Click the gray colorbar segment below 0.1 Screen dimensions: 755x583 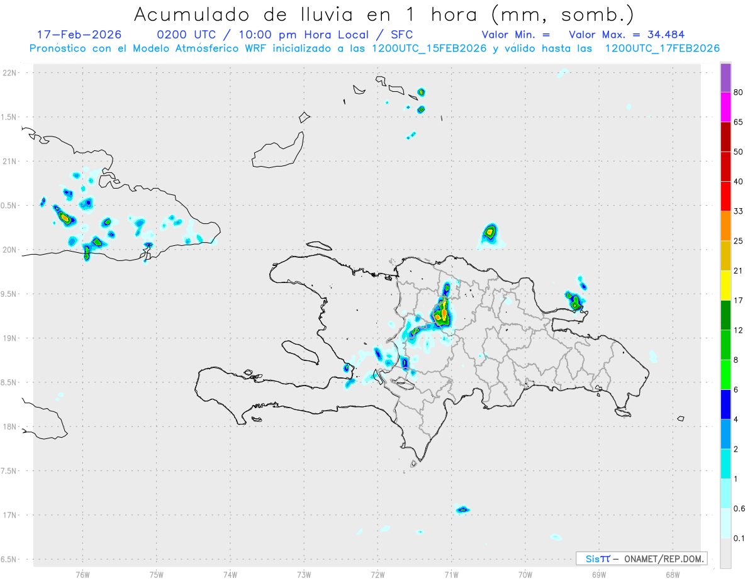725,553
